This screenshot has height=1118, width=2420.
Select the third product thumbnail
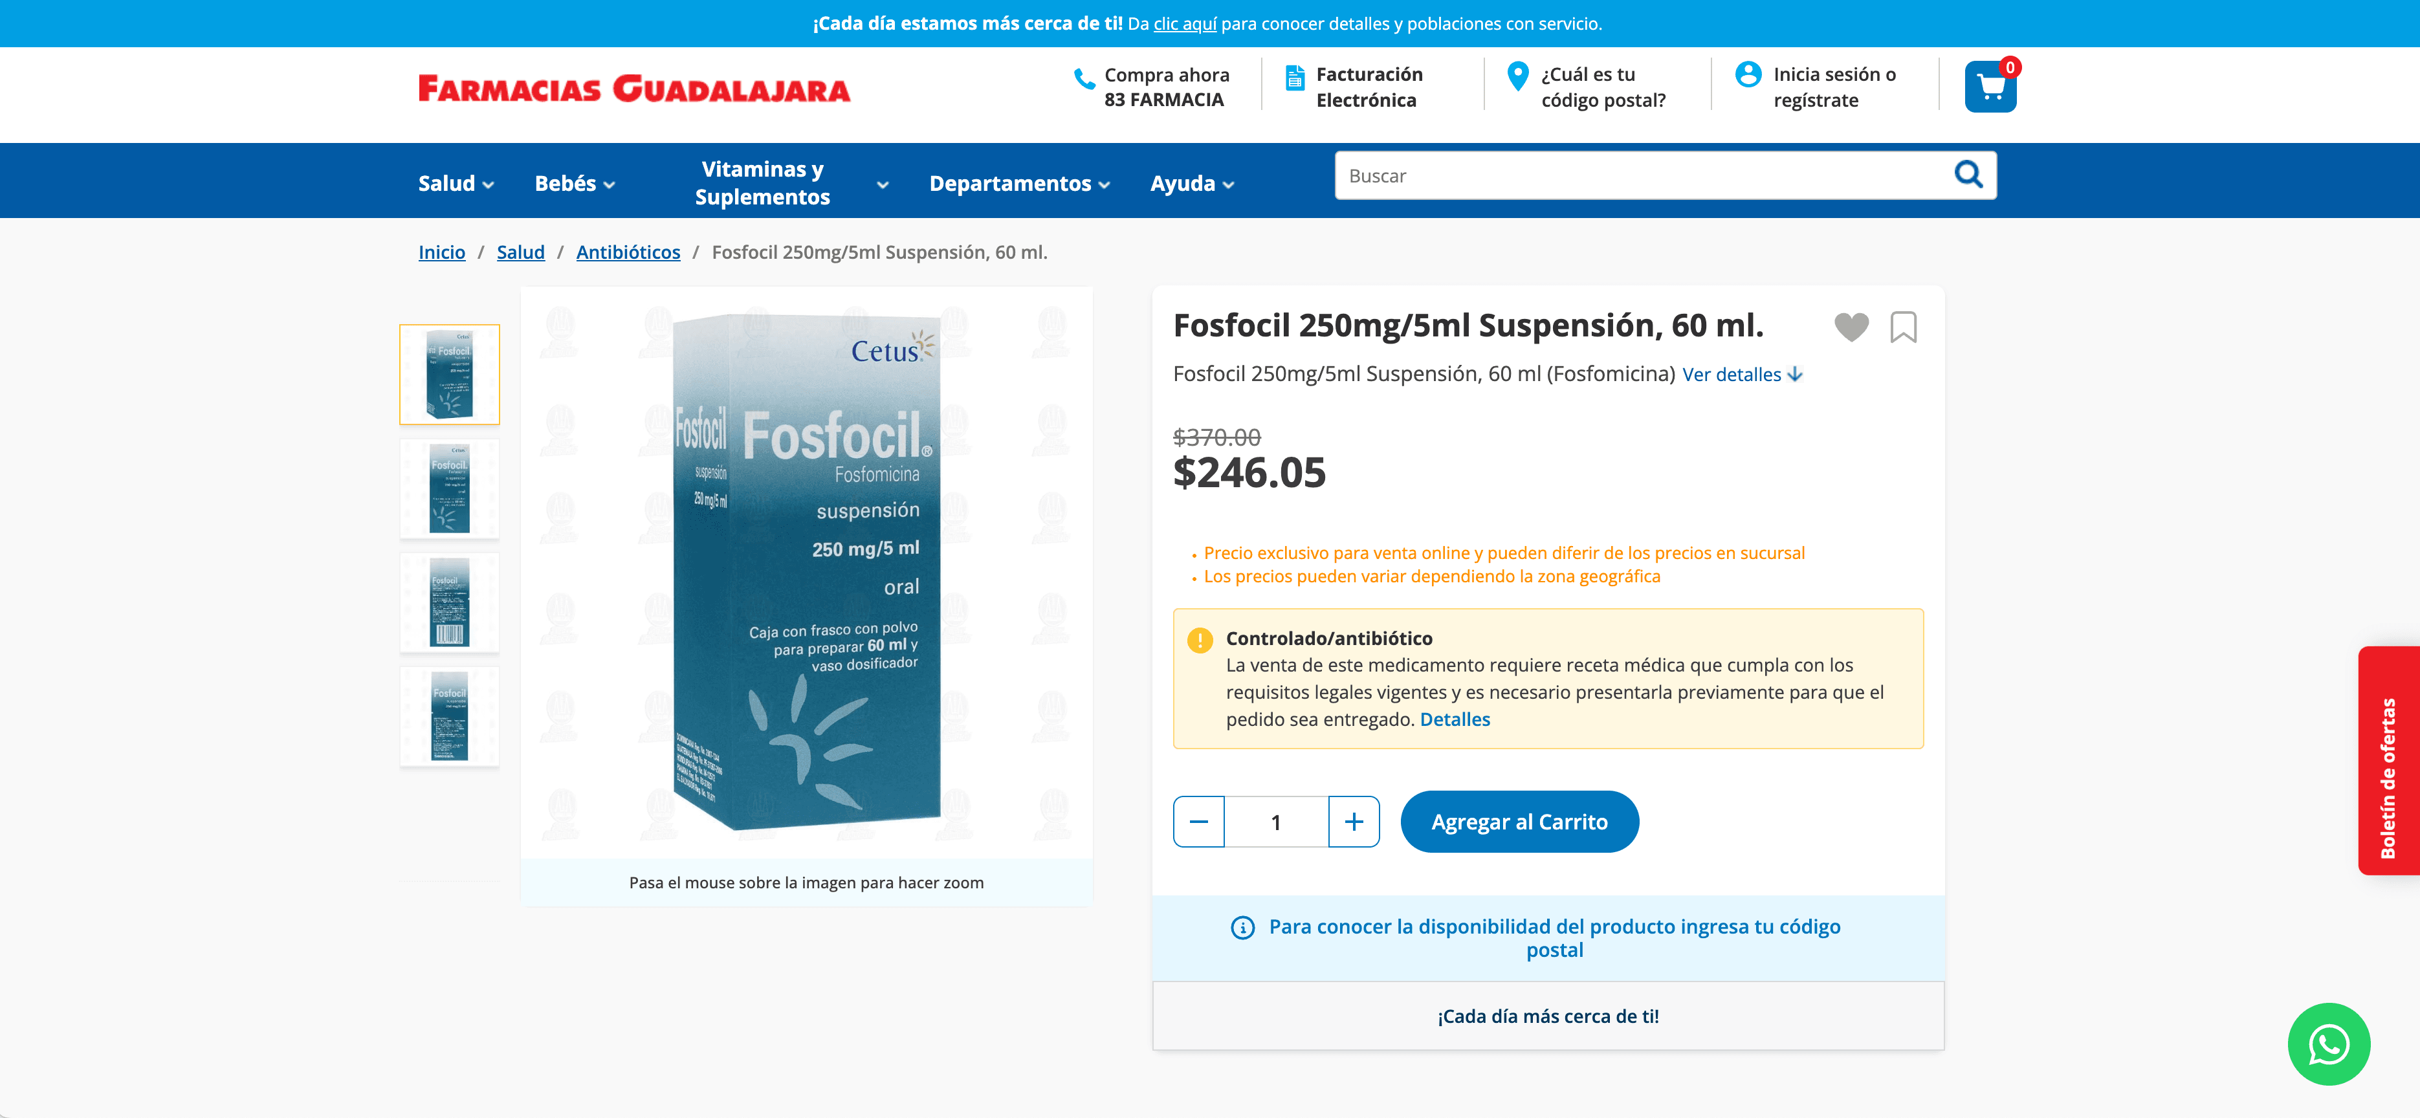(x=449, y=602)
